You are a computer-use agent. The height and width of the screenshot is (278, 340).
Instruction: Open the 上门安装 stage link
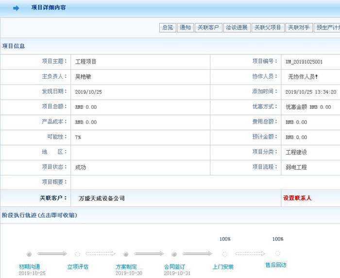223,267
